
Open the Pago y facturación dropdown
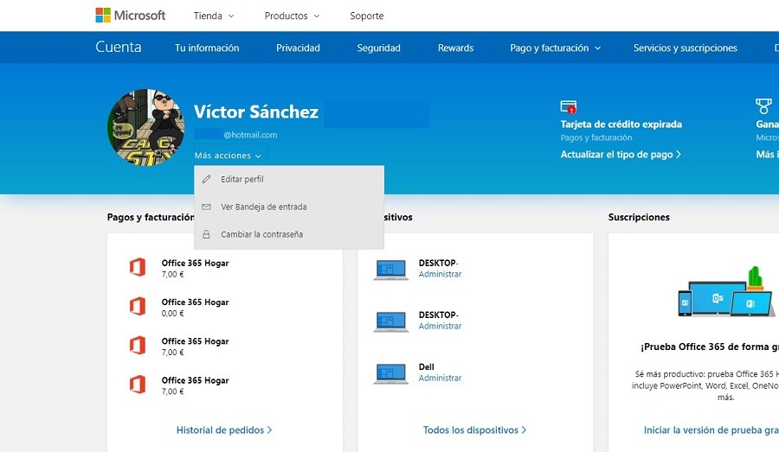click(555, 48)
